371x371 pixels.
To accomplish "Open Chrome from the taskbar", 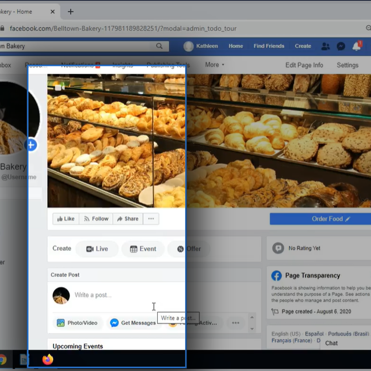I will [x=2, y=360].
